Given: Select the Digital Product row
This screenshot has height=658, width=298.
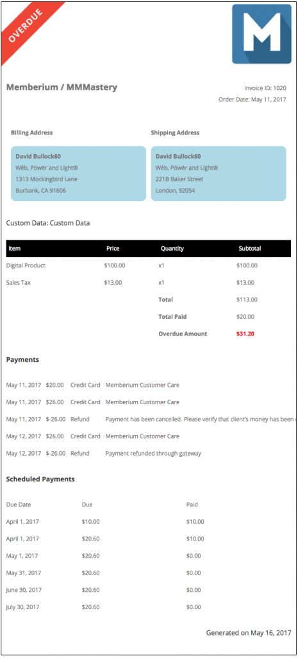Looking at the screenshot, I should [x=149, y=265].
